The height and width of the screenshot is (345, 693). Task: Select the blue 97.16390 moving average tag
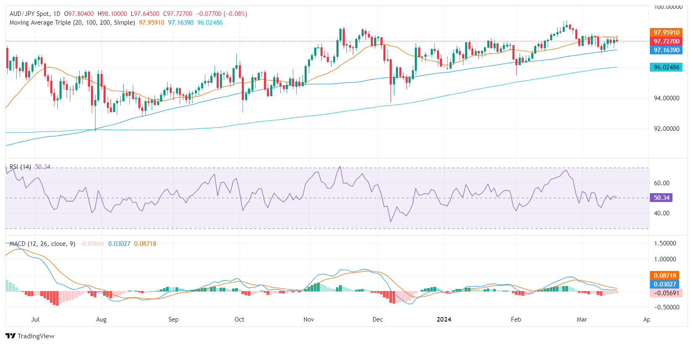pos(666,50)
